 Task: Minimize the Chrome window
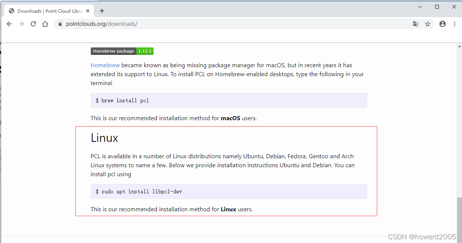click(420, 7)
